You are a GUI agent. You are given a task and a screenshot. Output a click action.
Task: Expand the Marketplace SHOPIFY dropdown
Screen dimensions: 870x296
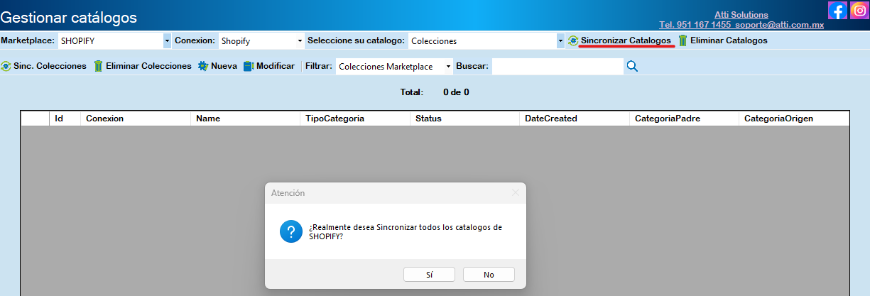coord(167,41)
